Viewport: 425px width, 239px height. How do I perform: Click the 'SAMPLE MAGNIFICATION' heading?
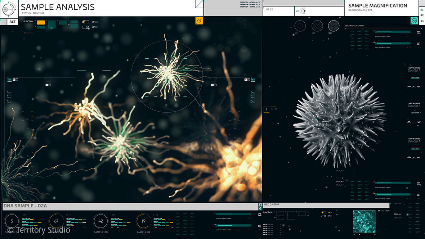pos(377,5)
